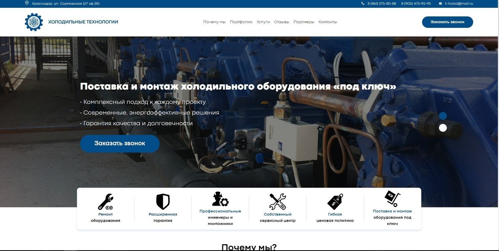This screenshot has height=251, width=499.
Task: Activate the white carousel indicator dot
Action: point(442,127)
